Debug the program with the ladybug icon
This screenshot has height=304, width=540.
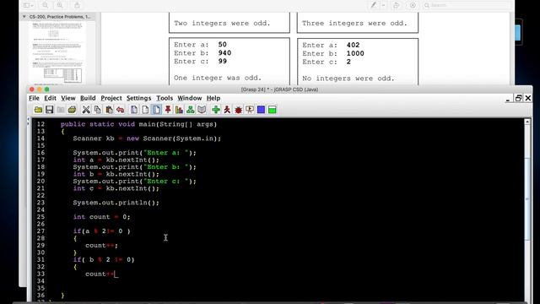(238, 110)
